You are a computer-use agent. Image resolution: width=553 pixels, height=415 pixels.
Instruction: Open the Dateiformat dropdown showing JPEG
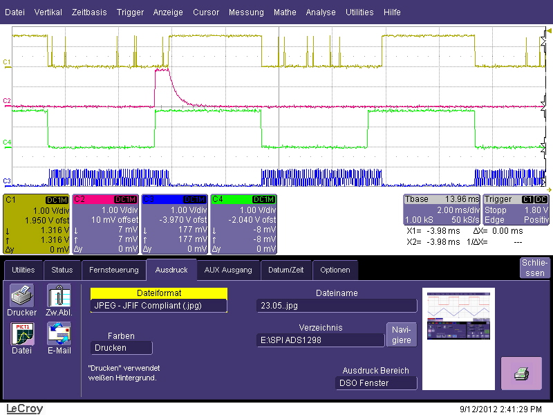coord(158,305)
